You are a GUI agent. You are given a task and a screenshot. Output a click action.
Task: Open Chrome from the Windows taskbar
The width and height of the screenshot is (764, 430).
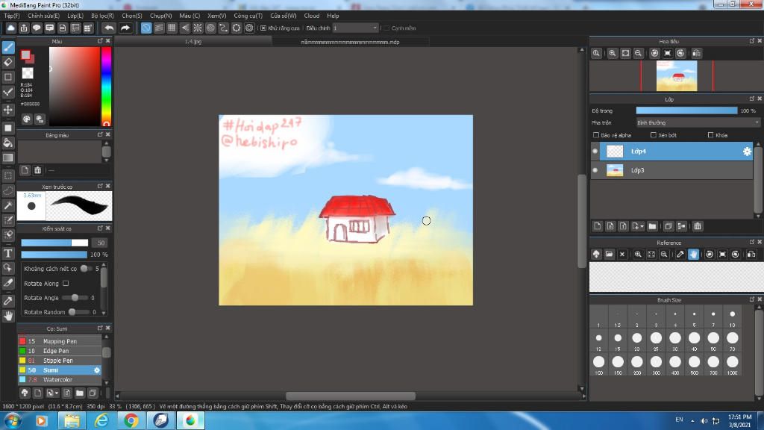pos(131,420)
